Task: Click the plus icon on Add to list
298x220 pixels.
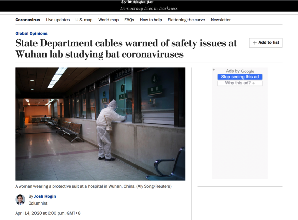Action: [x=254, y=43]
